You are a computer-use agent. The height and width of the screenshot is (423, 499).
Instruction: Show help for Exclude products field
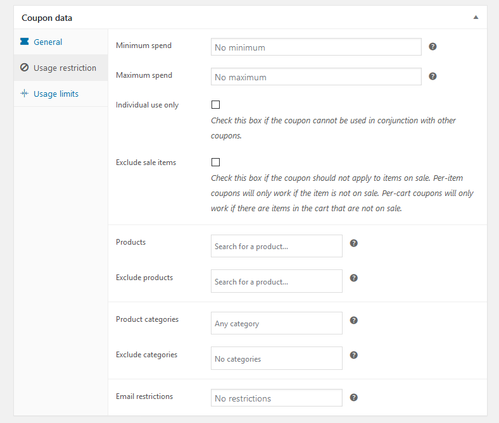[x=353, y=278]
